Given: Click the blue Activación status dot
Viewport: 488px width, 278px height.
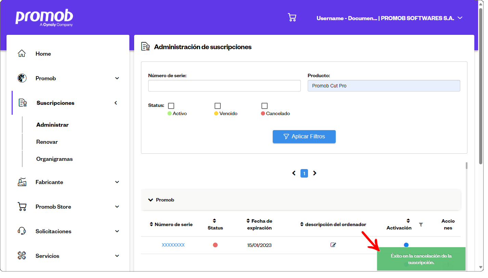Looking at the screenshot, I should (406, 245).
